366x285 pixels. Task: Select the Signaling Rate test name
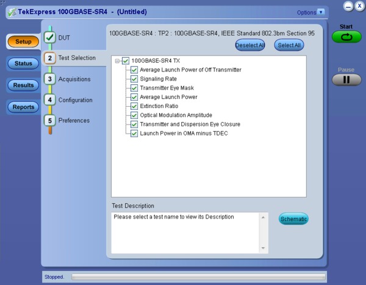tap(158, 79)
